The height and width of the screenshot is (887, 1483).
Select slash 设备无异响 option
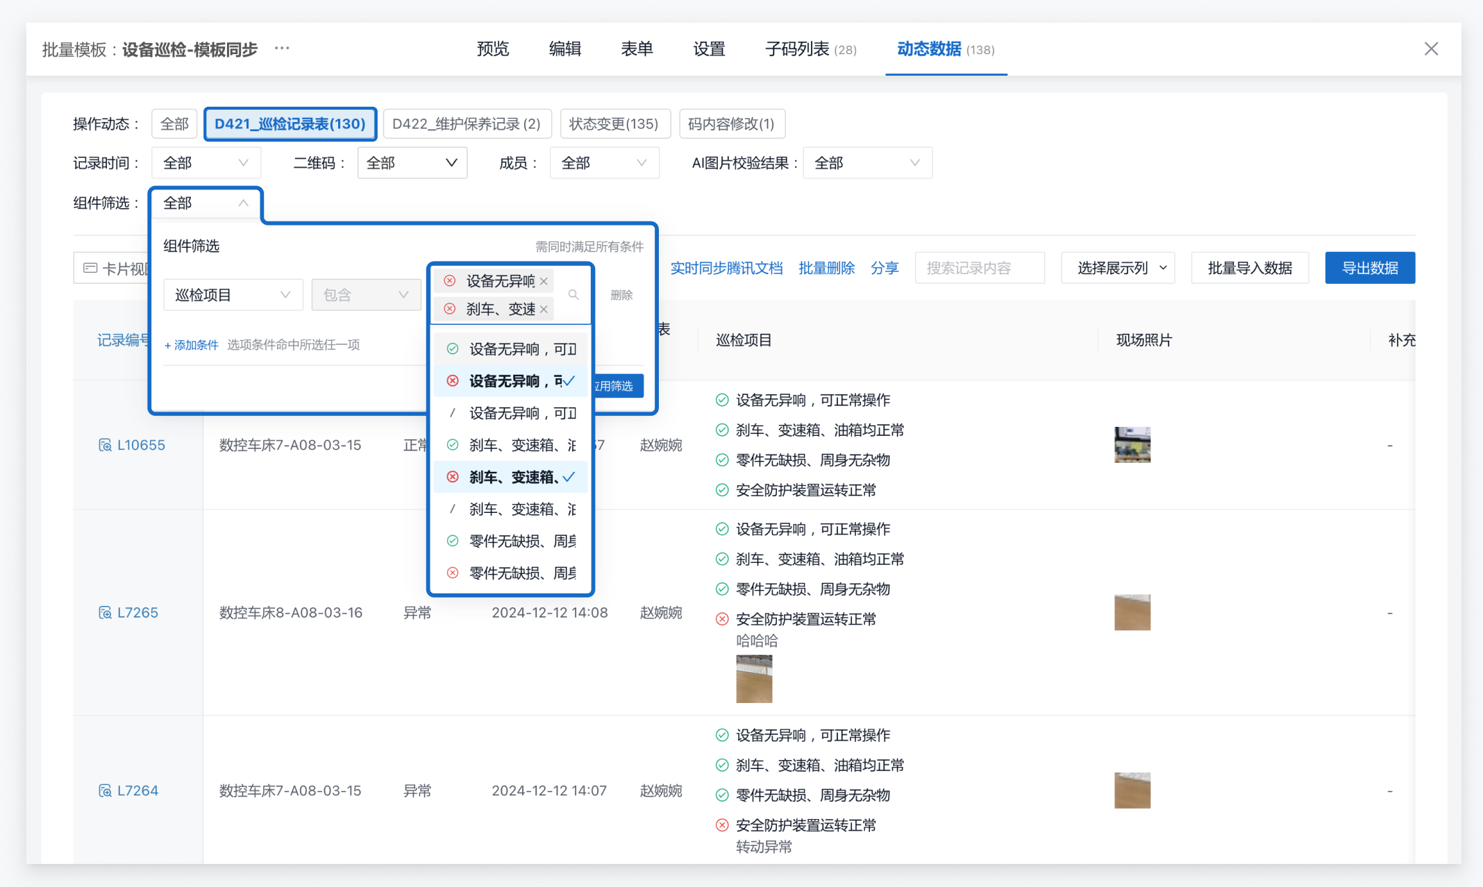(511, 413)
